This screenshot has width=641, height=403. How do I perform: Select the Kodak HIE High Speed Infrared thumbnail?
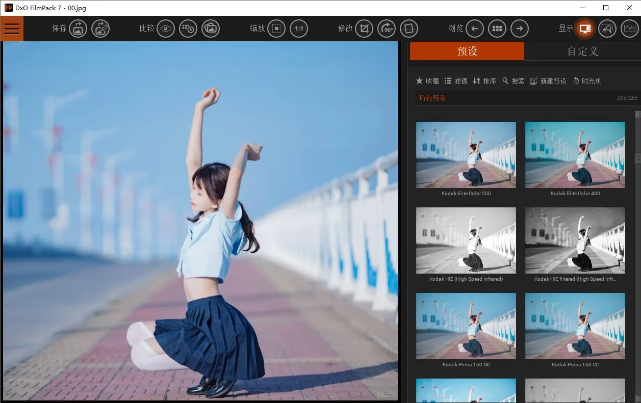tap(466, 240)
